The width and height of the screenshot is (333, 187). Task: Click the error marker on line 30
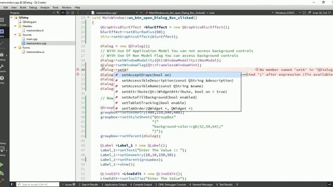[78, 70]
